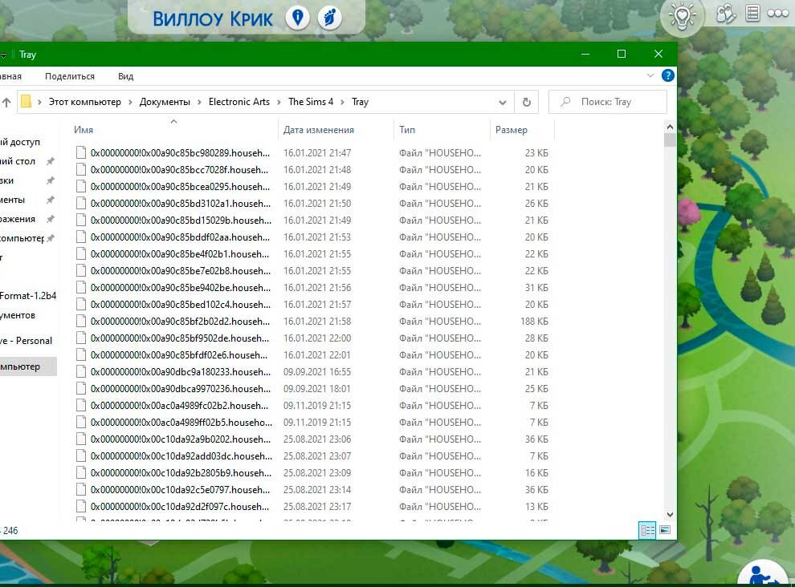Expand breadcrumb chevron after The Sims 4
This screenshot has height=587, width=795.
coord(343,103)
